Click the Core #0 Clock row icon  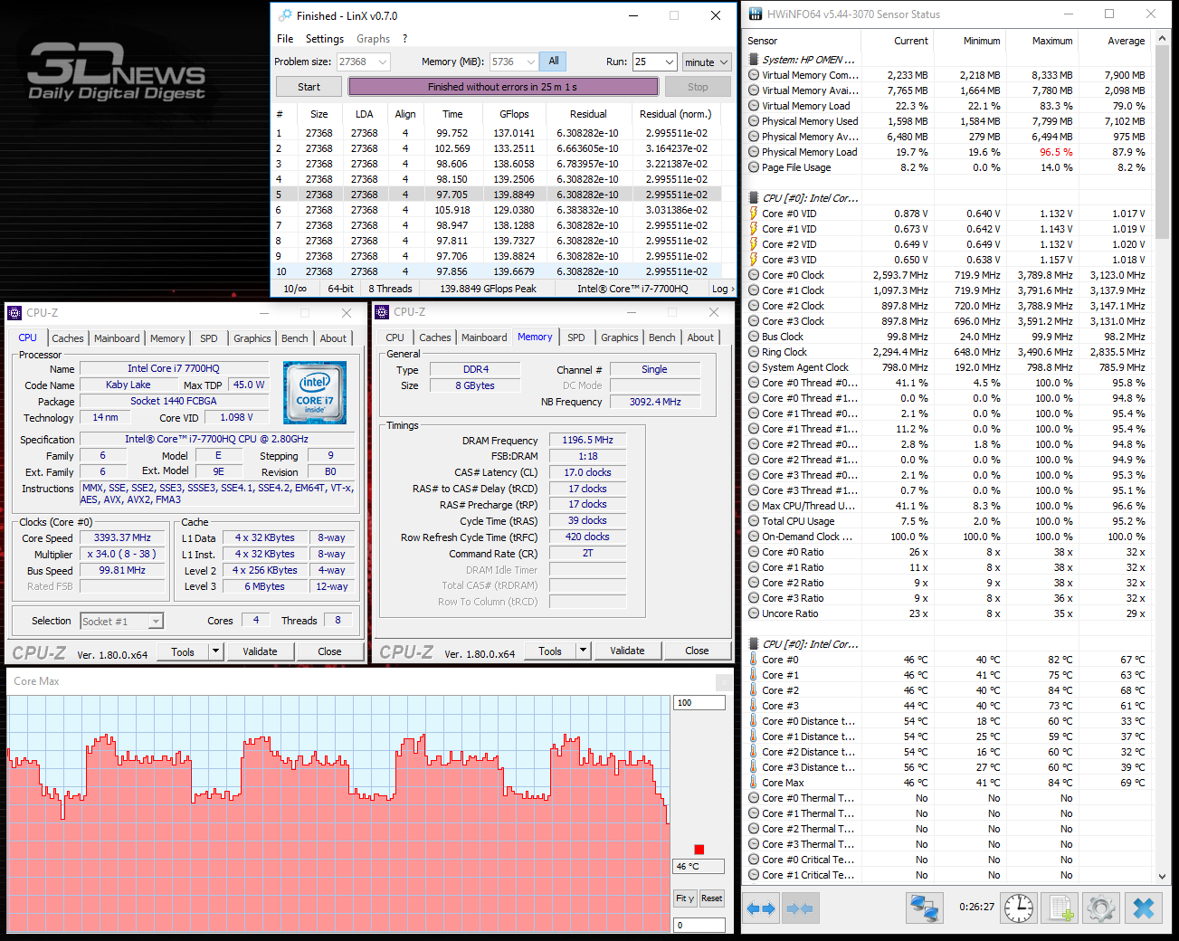[x=754, y=275]
